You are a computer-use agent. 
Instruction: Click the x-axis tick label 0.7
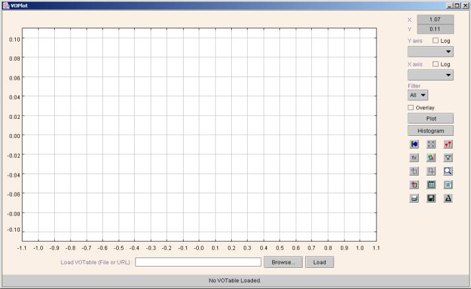click(312, 248)
